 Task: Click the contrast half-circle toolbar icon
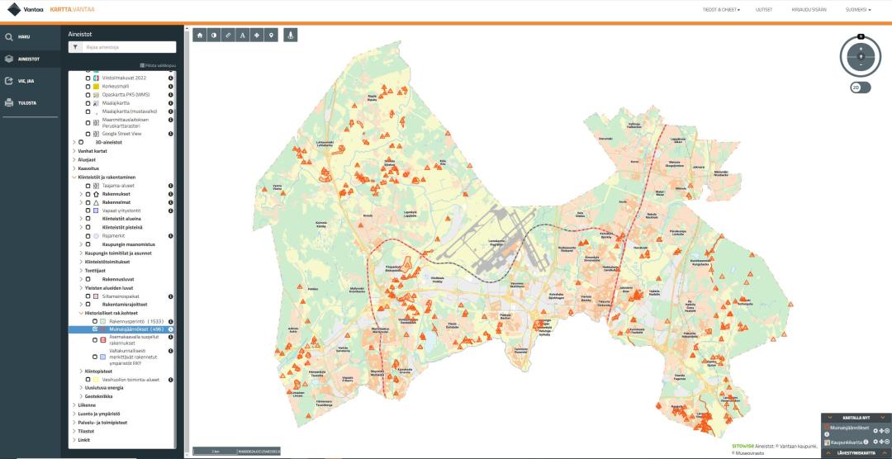point(214,35)
